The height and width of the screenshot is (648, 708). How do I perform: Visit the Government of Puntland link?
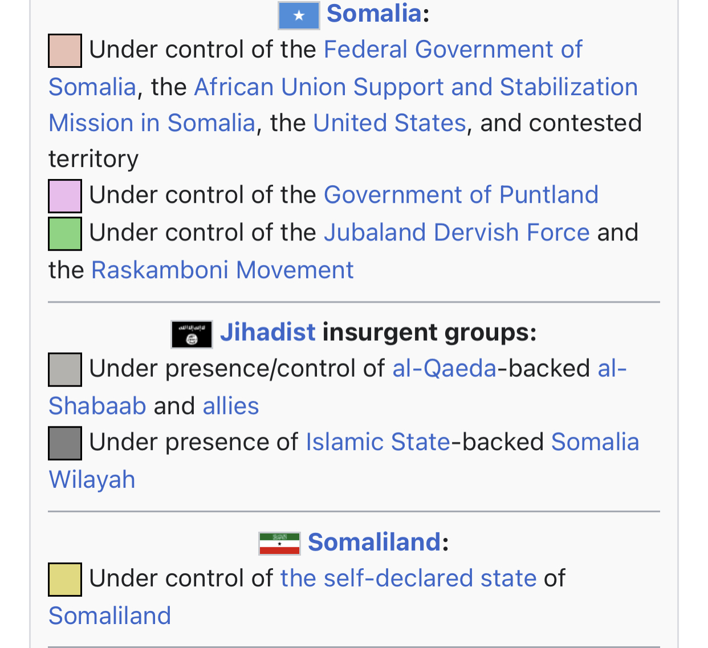pyautogui.click(x=461, y=195)
